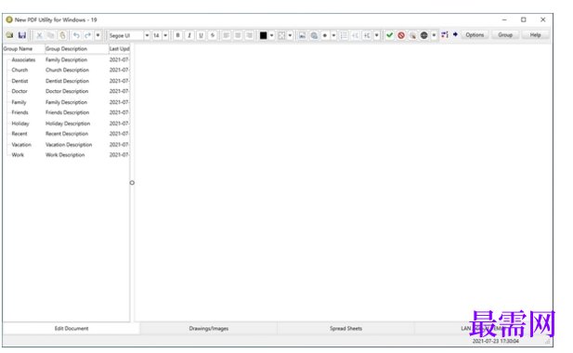Open the dropdown after the indent icons
The image size is (573, 353).
(376, 35)
